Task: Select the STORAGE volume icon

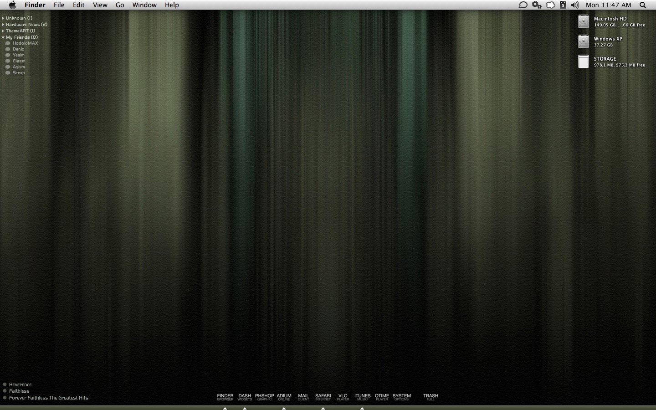Action: pos(584,61)
